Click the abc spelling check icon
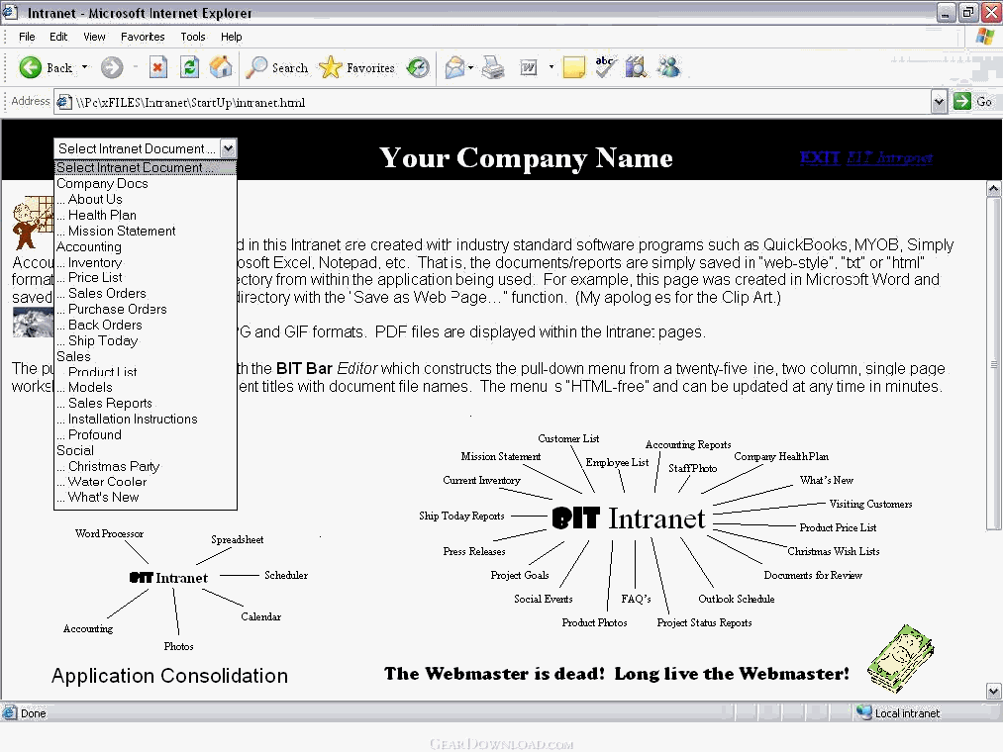Screen dimensions: 1003x752 (x=605, y=67)
